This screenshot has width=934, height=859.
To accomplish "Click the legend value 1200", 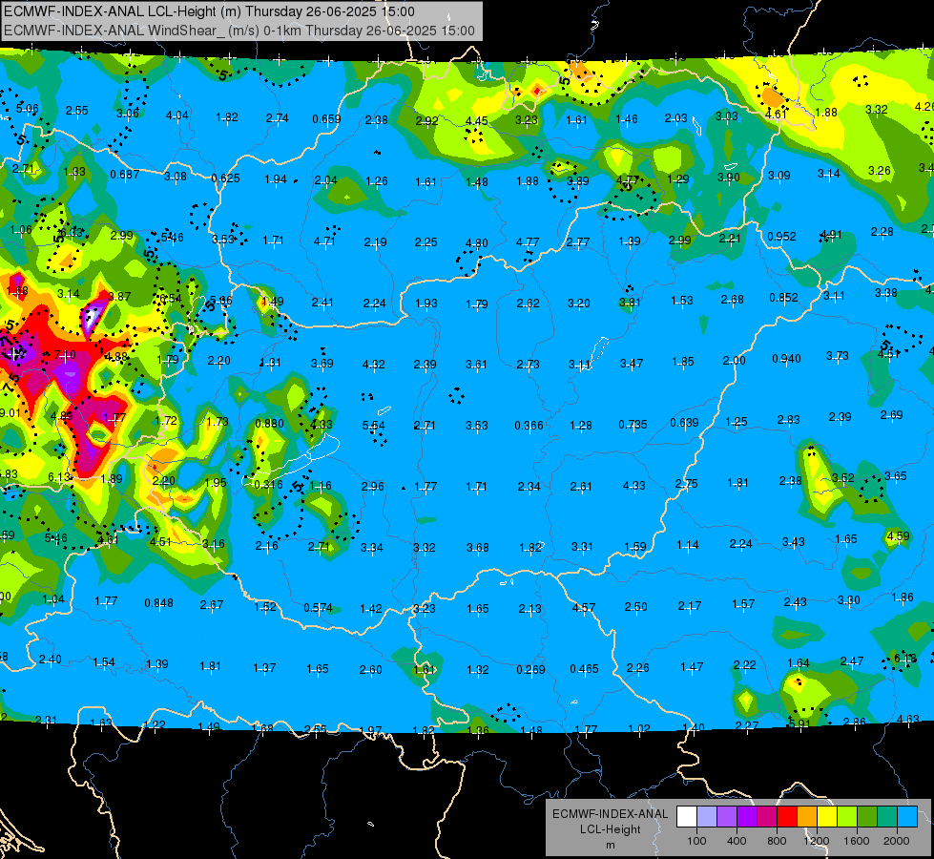I will pyautogui.click(x=816, y=841).
